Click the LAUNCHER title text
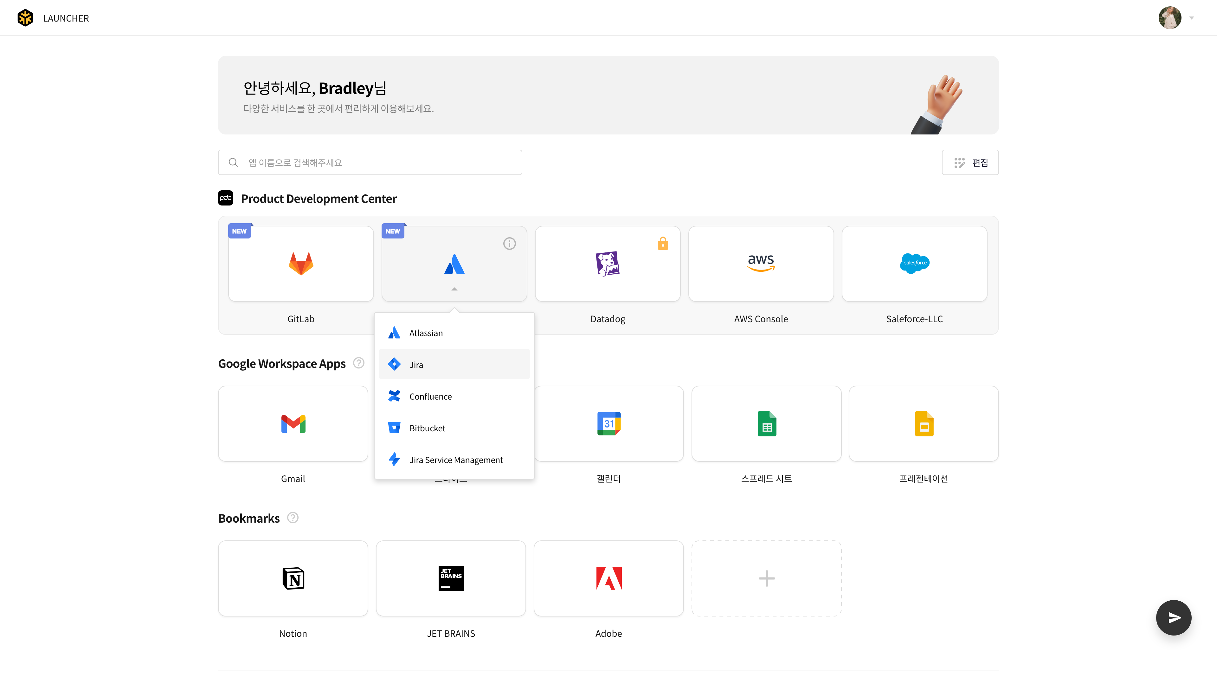Viewport: 1217px width, 685px height. tap(66, 18)
